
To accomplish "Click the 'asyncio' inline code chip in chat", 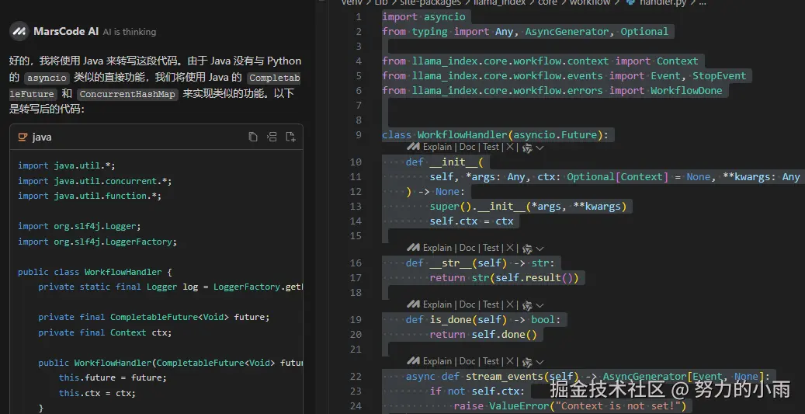I will [47, 78].
